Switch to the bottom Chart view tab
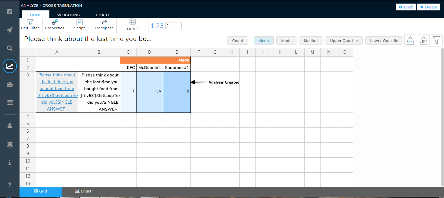The height and width of the screenshot is (198, 444). tap(83, 191)
